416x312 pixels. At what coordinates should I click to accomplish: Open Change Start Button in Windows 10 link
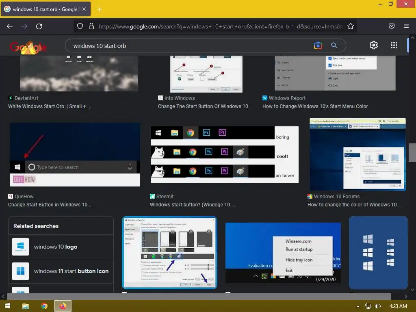click(50, 205)
